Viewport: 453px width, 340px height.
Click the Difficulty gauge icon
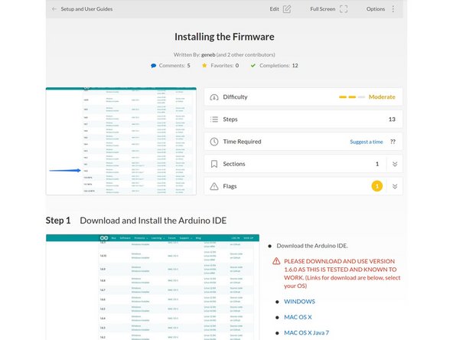214,96
